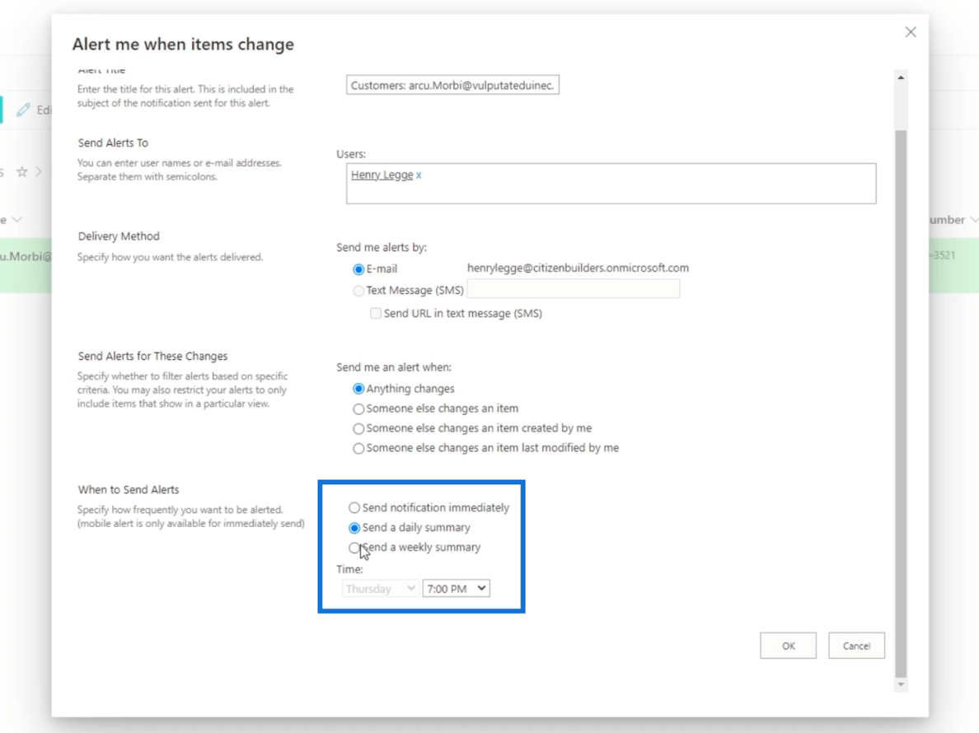Select Anything changes alert option
This screenshot has height=733, width=979.
(358, 389)
